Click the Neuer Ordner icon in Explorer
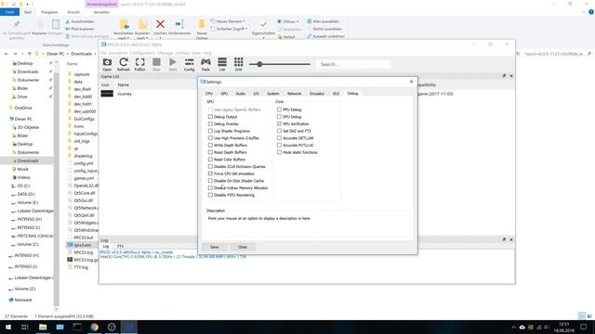Viewport: 595px width, 334px height. [x=202, y=24]
